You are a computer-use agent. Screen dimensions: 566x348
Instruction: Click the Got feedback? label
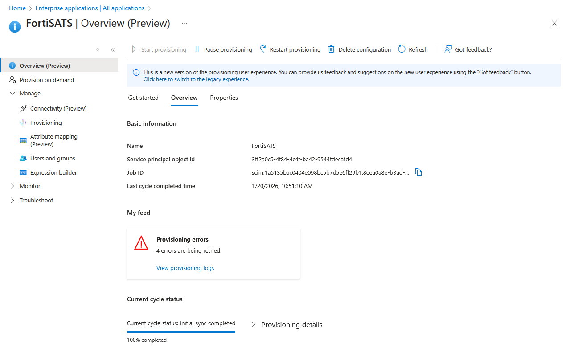coord(473,49)
